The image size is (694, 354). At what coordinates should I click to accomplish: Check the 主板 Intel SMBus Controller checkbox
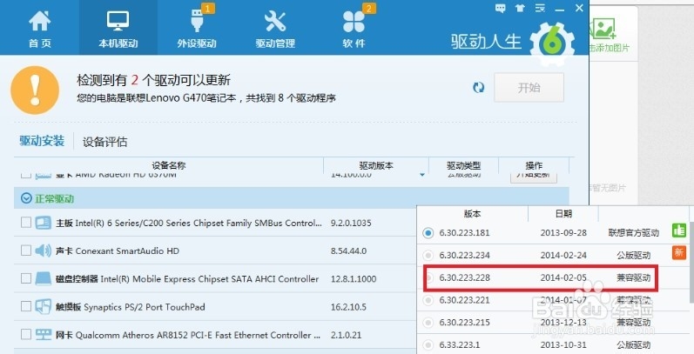[26, 222]
